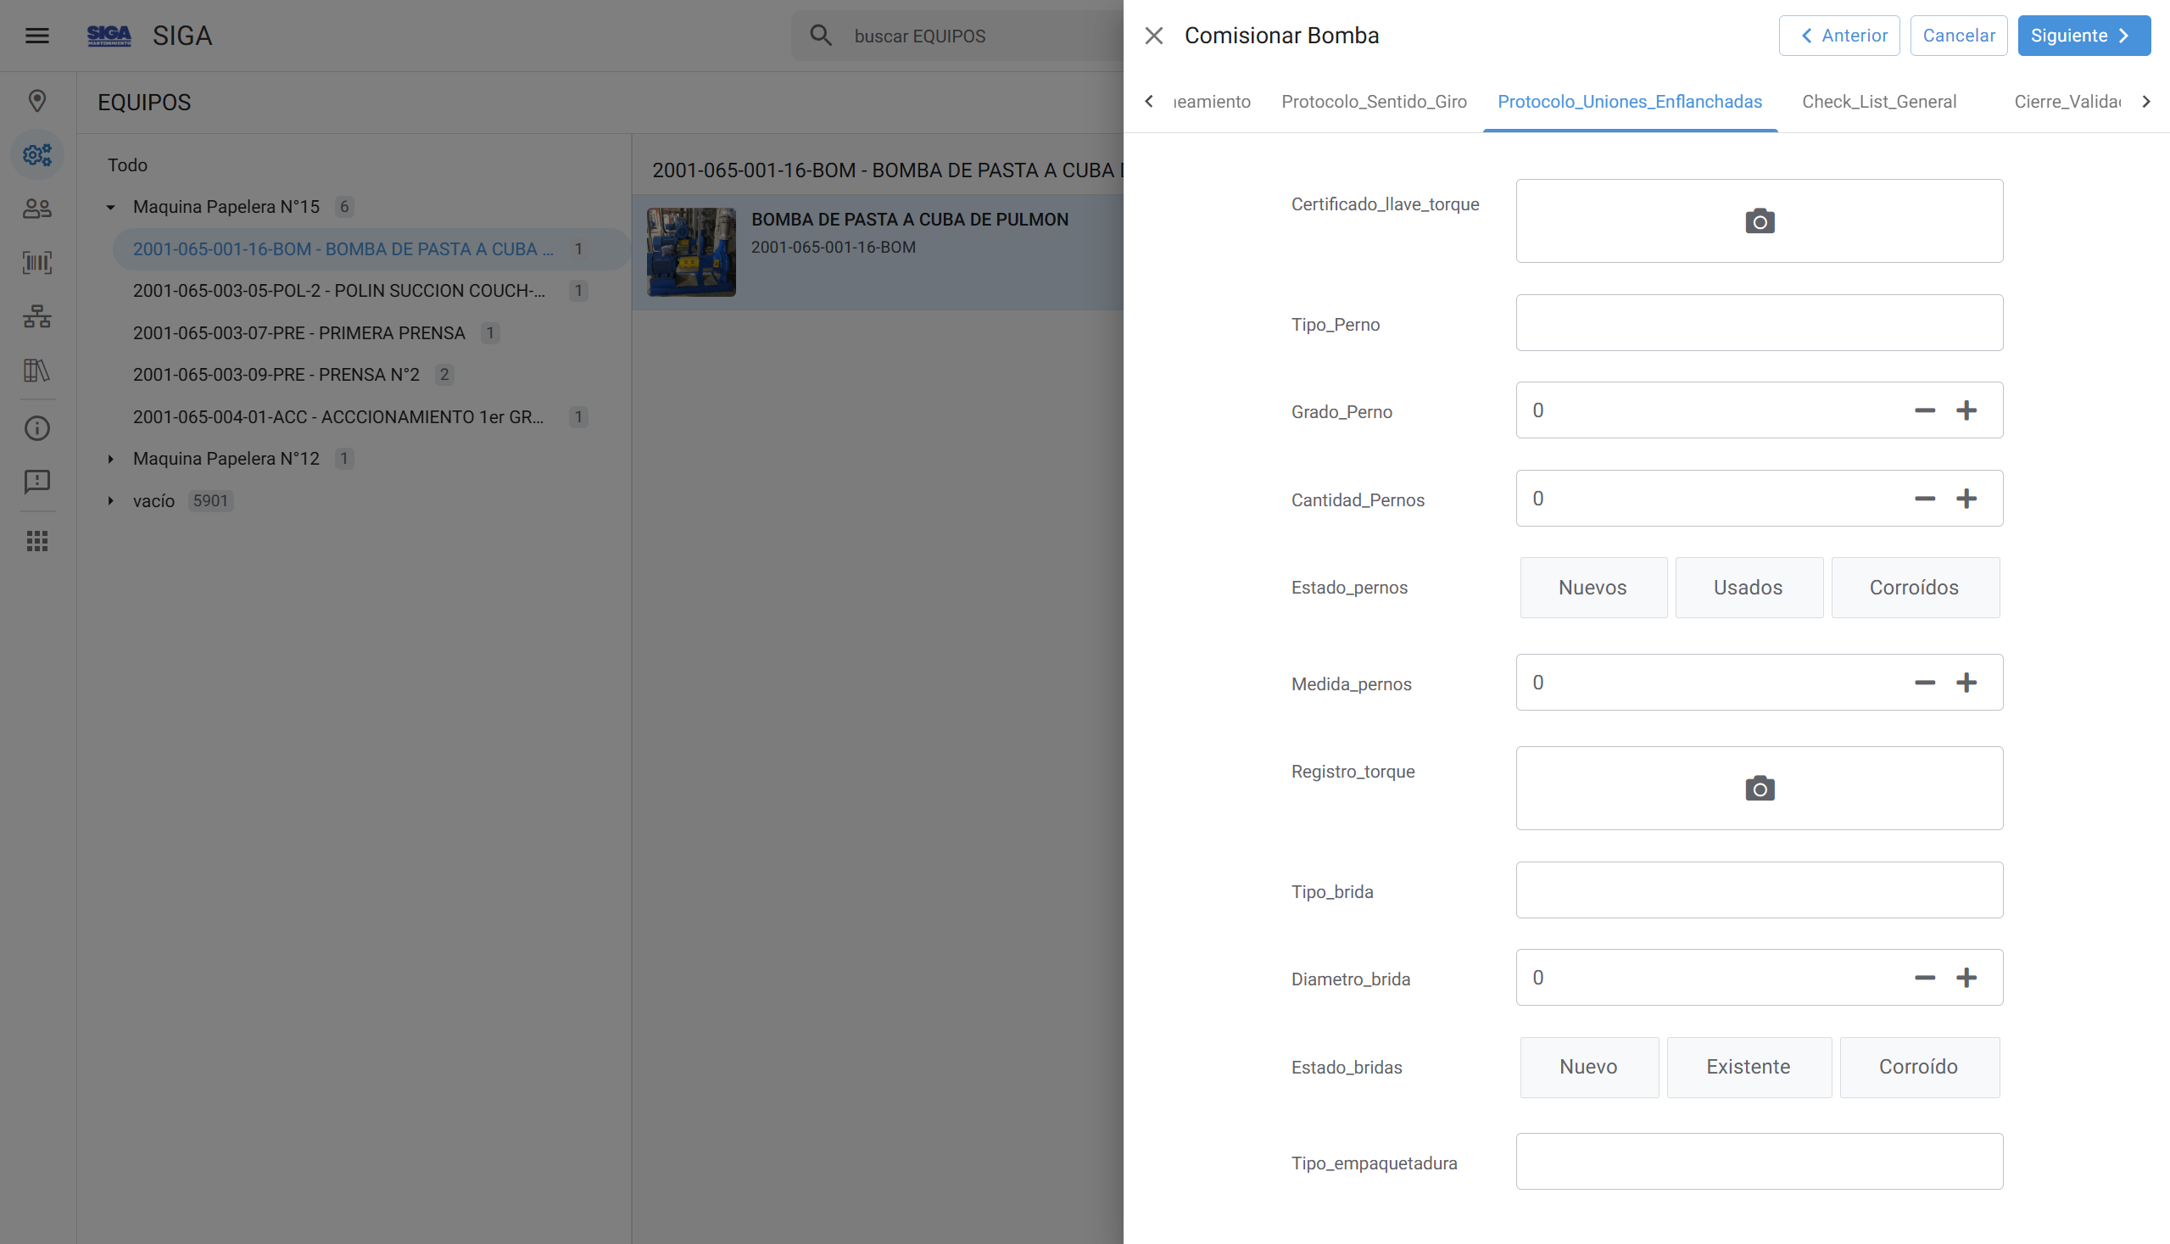Increase Cantidad_Pernos with plus
Viewport: 2170px width, 1244px height.
tap(1966, 498)
